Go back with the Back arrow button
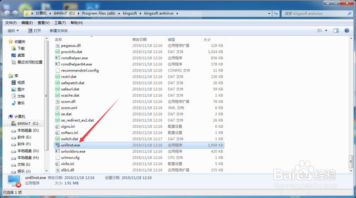 coord(7,14)
